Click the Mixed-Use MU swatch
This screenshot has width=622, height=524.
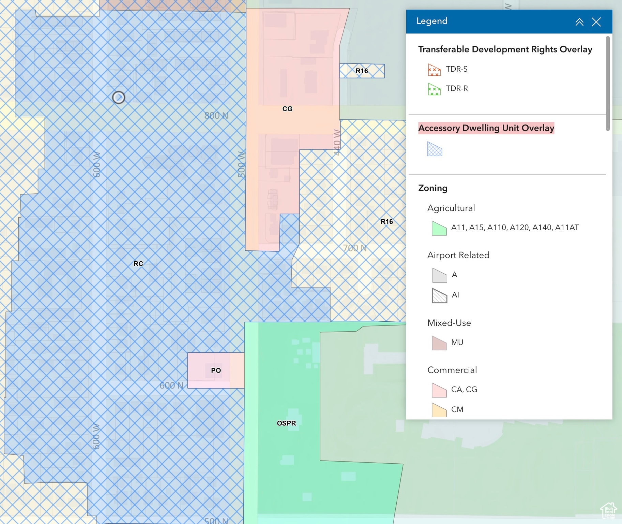(439, 343)
